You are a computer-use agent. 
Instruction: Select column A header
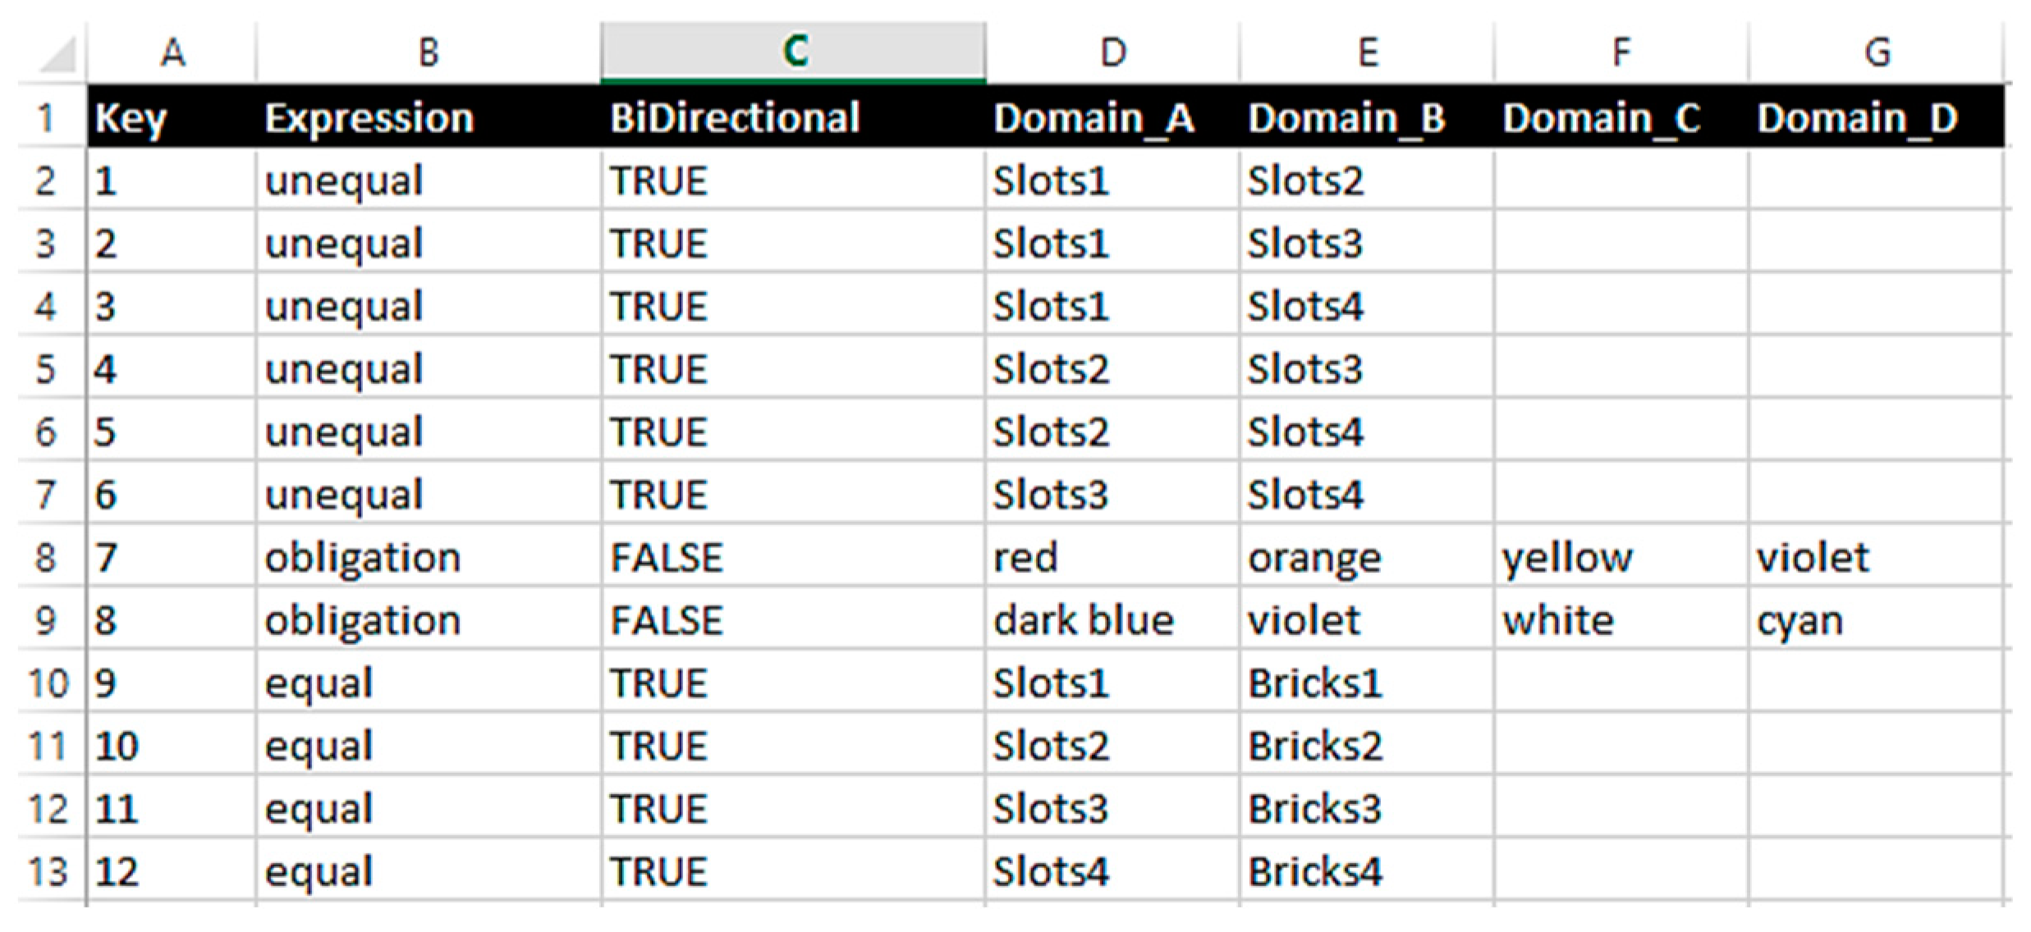172,53
